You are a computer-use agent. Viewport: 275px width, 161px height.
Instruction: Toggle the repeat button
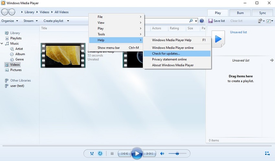100,154
